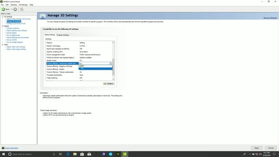
Task: Select Manage 3D settings in tree
Action: click(14, 21)
